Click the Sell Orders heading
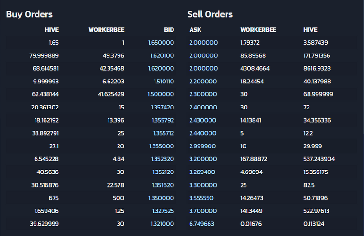 (x=210, y=14)
